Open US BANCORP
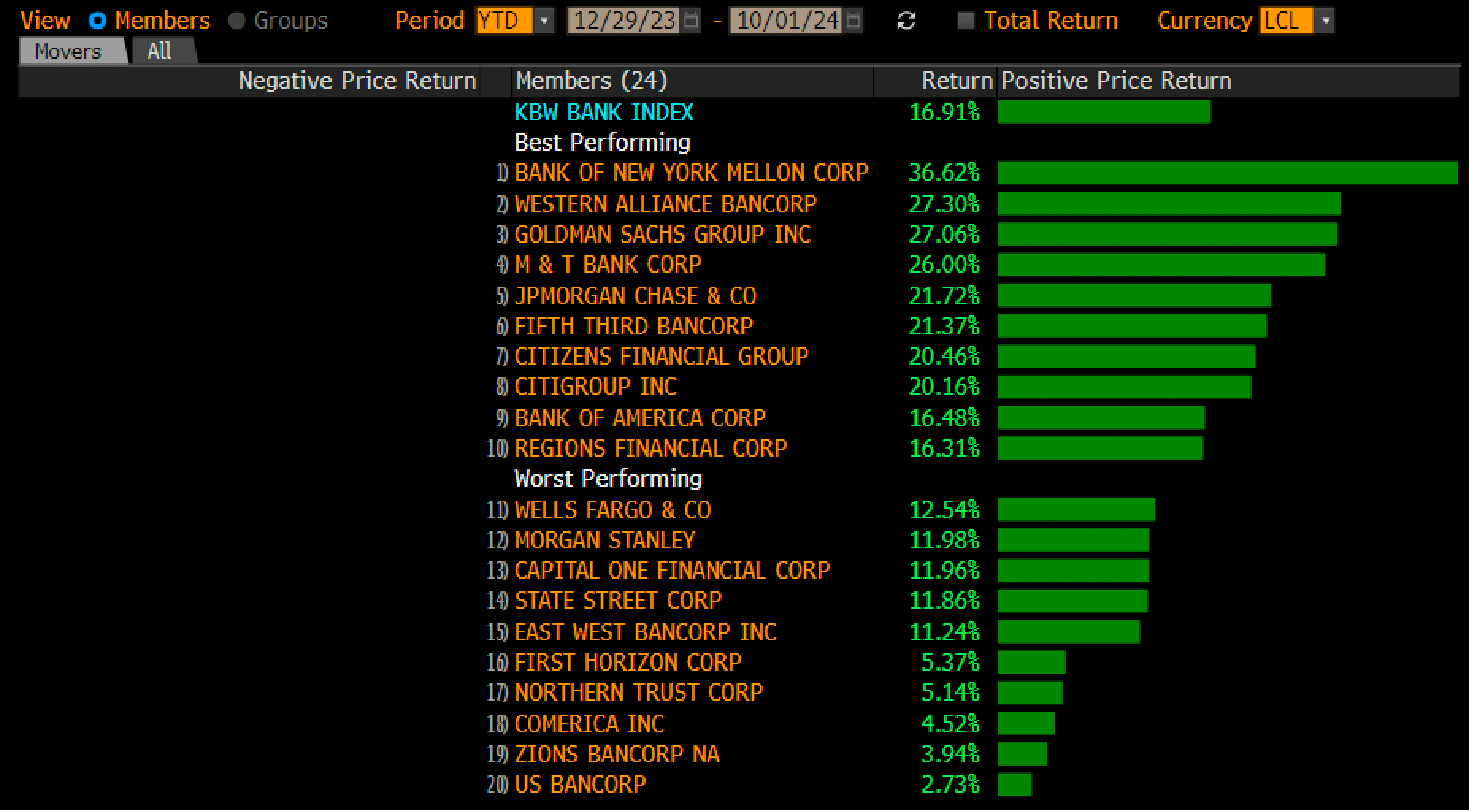The height and width of the screenshot is (810, 1469). pyautogui.click(x=580, y=785)
